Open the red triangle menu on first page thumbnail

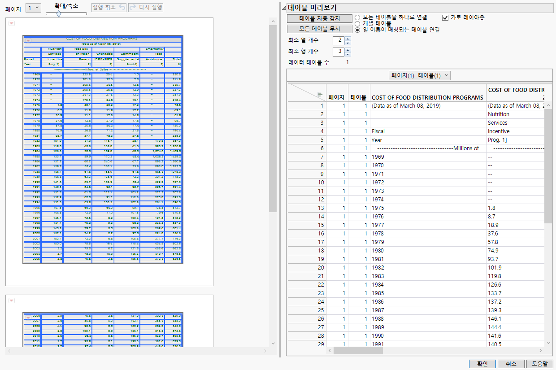click(x=11, y=23)
